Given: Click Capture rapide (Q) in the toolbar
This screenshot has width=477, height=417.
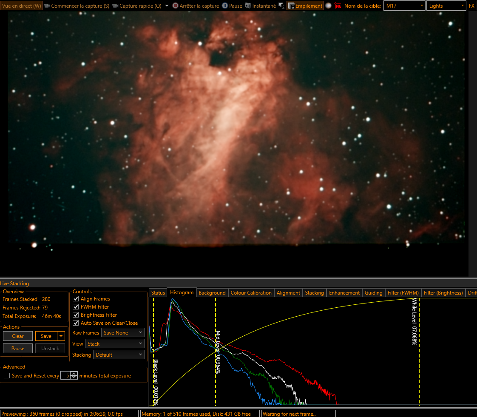Looking at the screenshot, I should click(x=136, y=6).
